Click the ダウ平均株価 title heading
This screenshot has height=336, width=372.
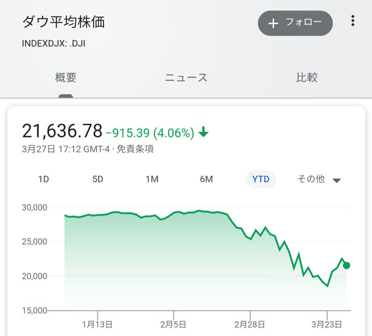click(63, 22)
